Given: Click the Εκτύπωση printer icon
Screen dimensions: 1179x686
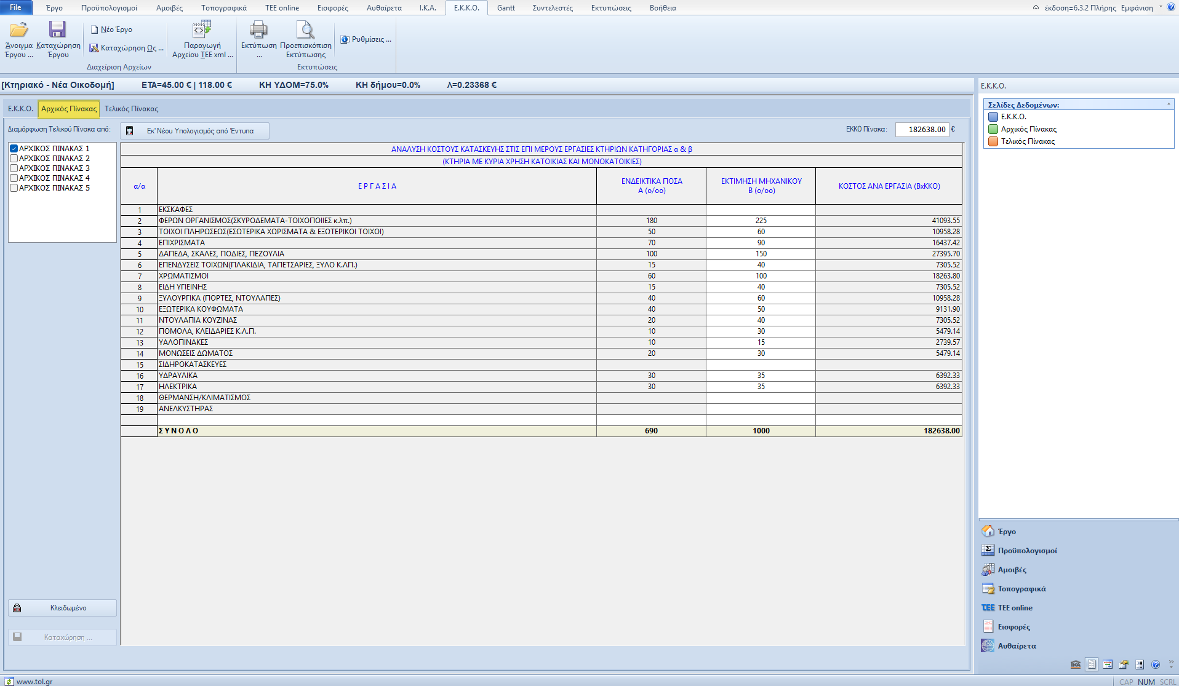Looking at the screenshot, I should [258, 30].
